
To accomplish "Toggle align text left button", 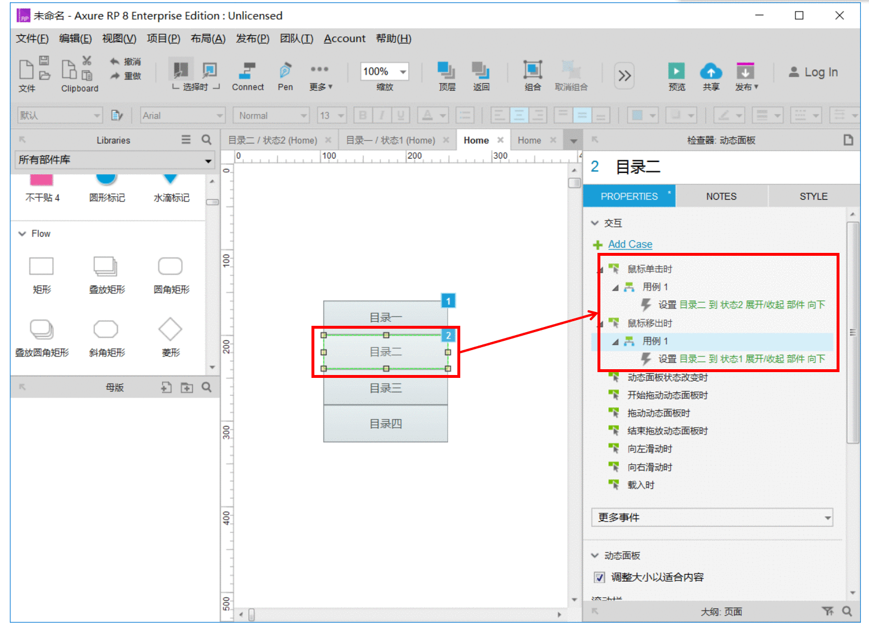I will click(x=500, y=115).
